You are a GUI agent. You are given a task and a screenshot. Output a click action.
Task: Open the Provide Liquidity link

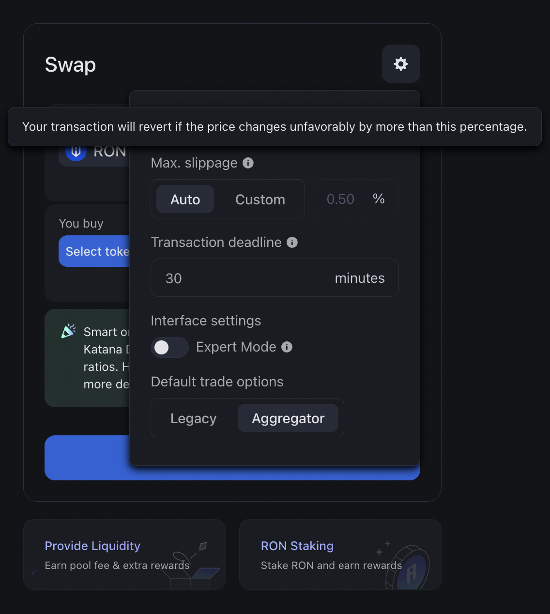tap(92, 546)
